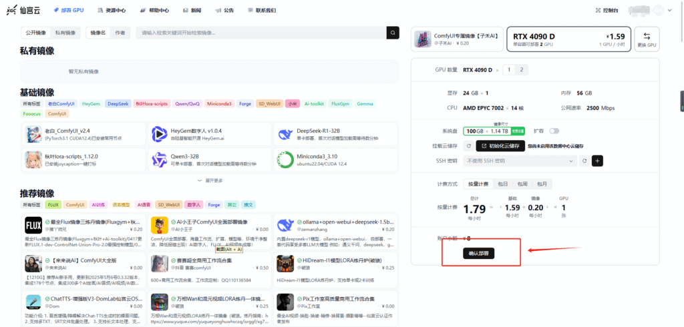Open the 不使用 SSH 密钥 dropdown

click(520, 161)
